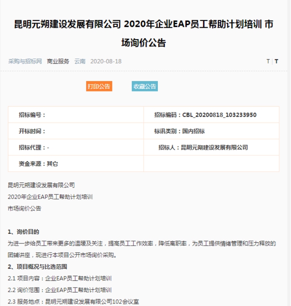Click the larger bold T font size icon

[x=276, y=61]
